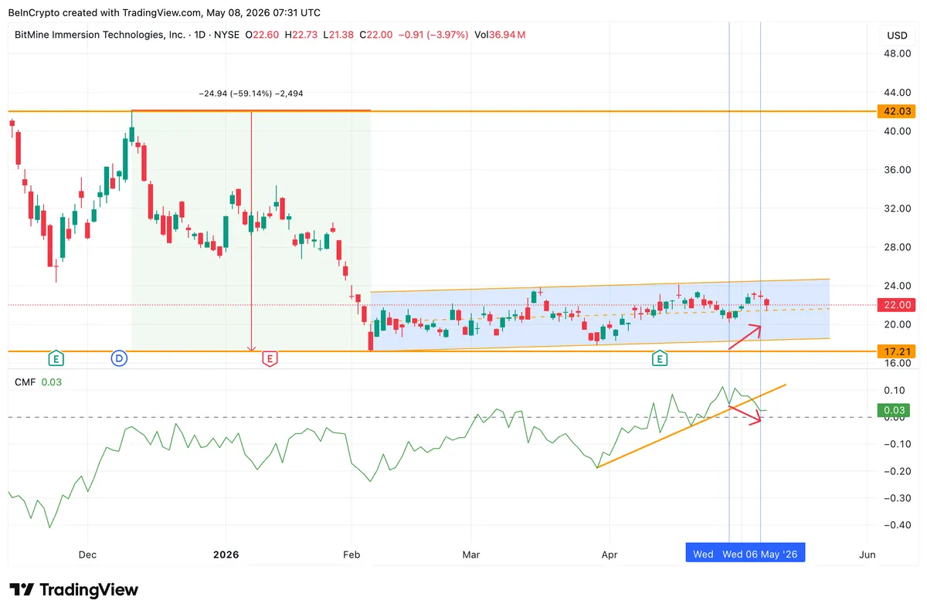Click the 48.00 price axis label

pos(898,53)
